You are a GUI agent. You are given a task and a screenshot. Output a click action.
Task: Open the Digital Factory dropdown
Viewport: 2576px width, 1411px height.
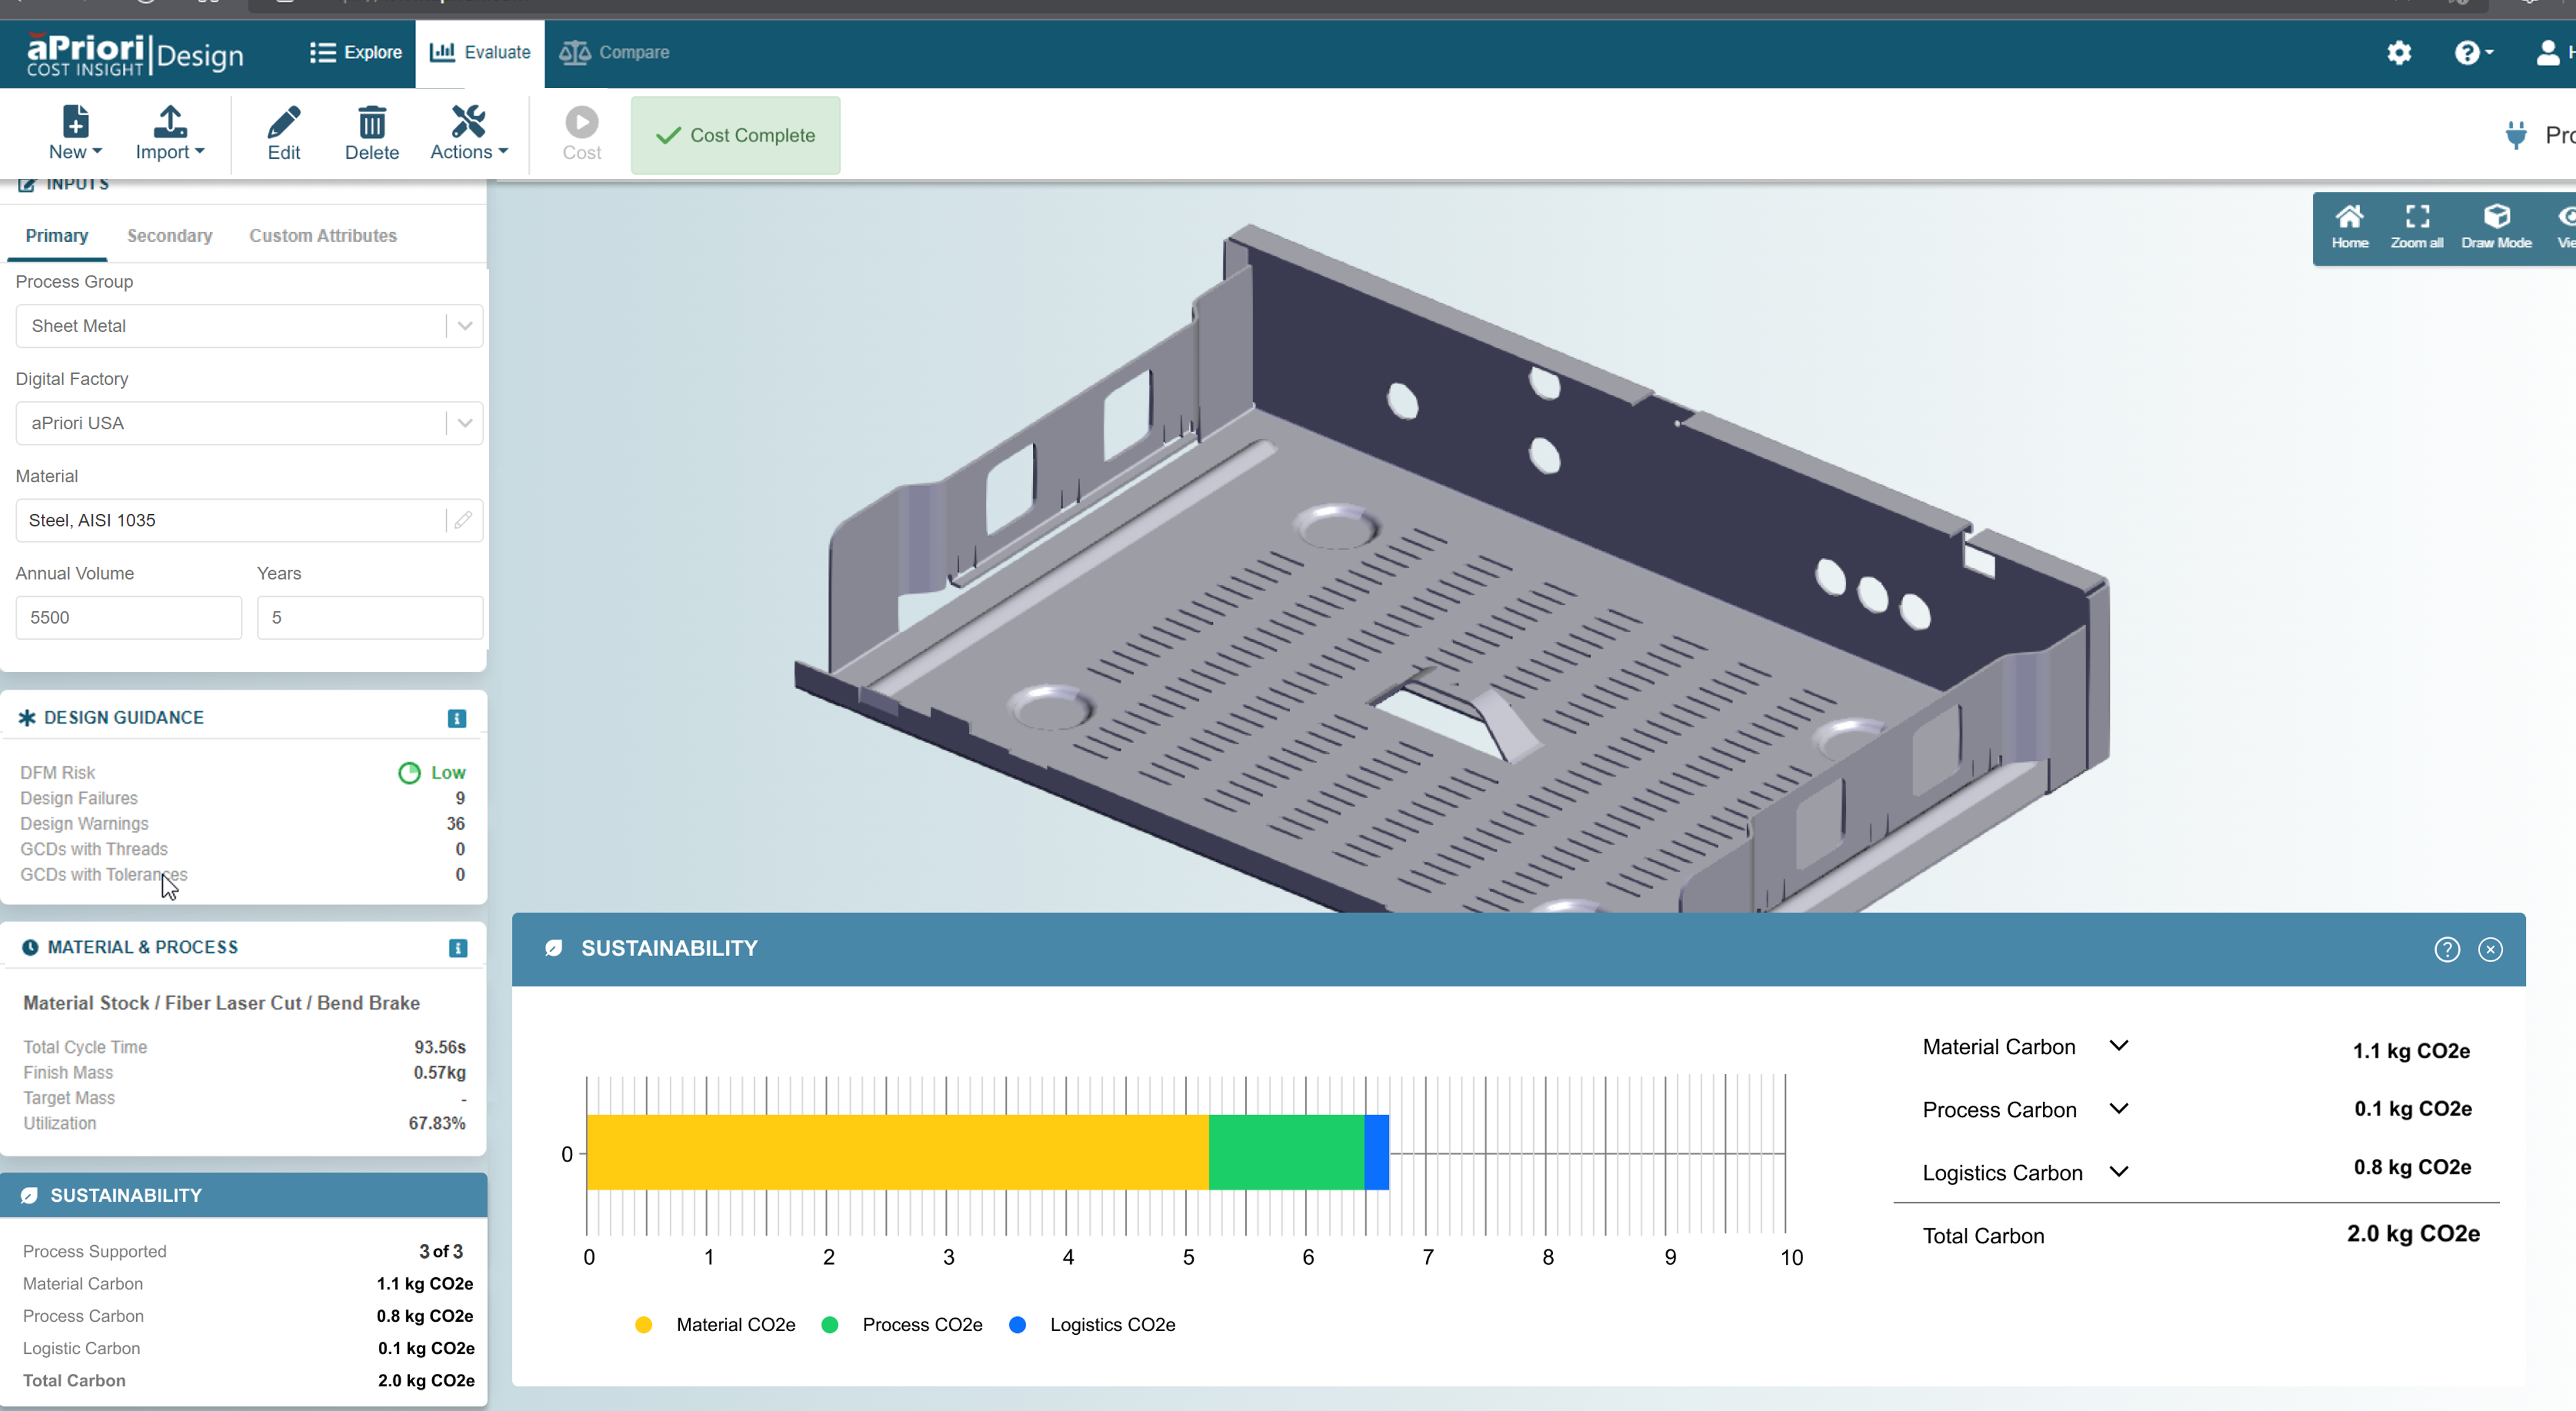pos(464,423)
